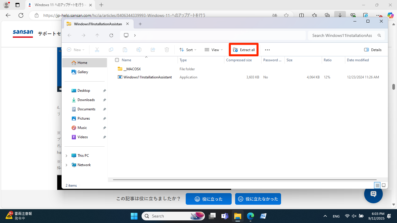This screenshot has height=223, width=397.
Task: Open the Copilot icon in Edge
Action: click(x=391, y=15)
